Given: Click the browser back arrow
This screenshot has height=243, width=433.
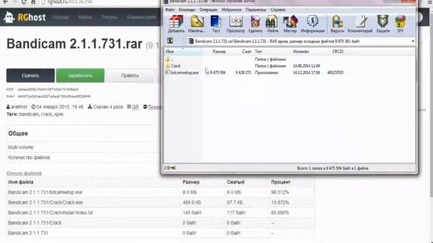Looking at the screenshot, I should click(x=5, y=2).
